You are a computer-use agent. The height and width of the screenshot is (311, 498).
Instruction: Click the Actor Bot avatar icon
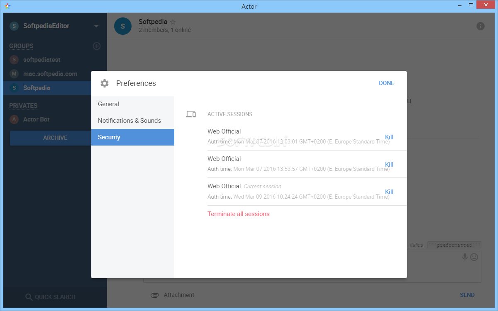(14, 119)
